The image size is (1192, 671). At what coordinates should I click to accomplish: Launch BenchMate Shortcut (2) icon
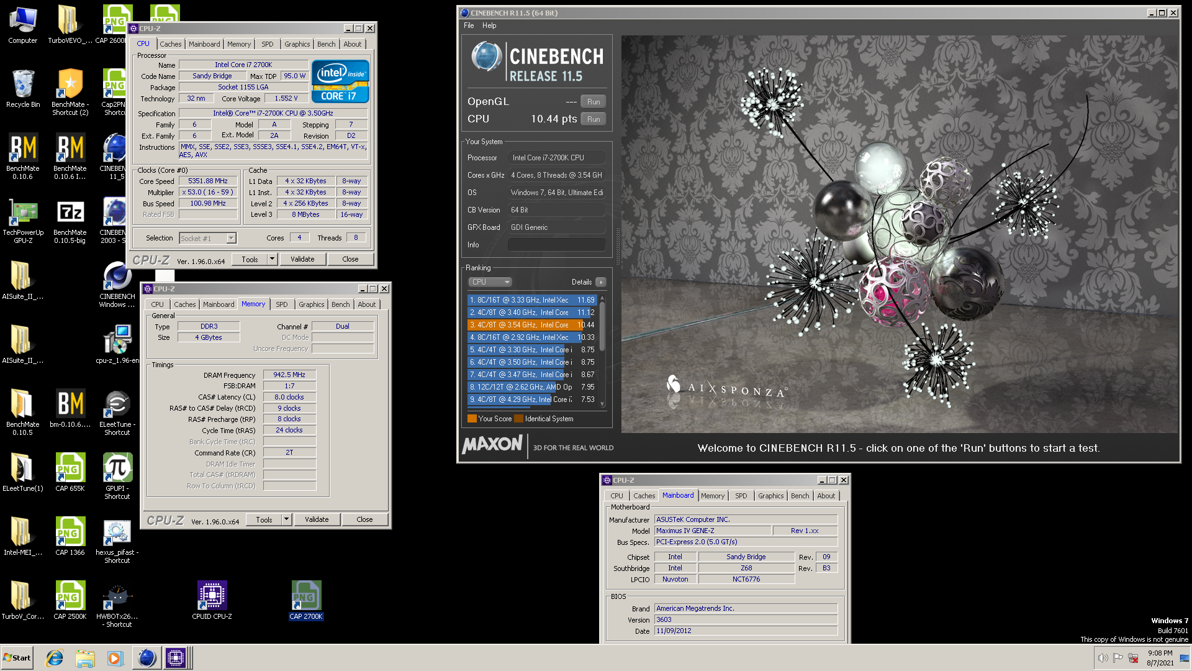tap(70, 92)
